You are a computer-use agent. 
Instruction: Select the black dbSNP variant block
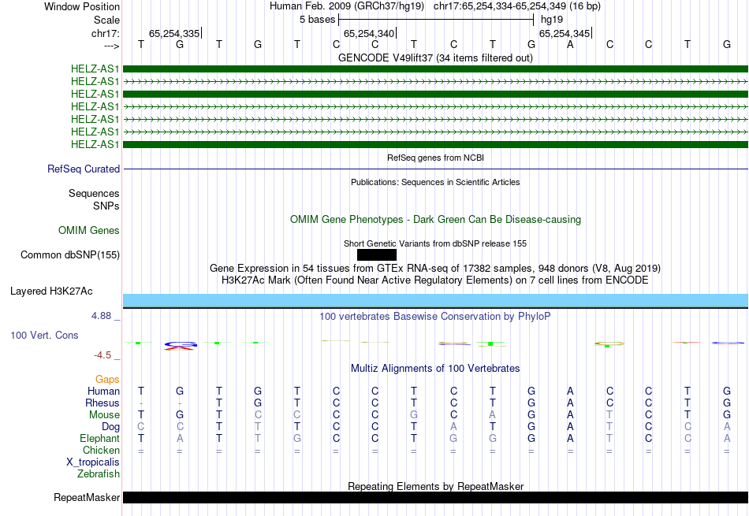click(377, 255)
